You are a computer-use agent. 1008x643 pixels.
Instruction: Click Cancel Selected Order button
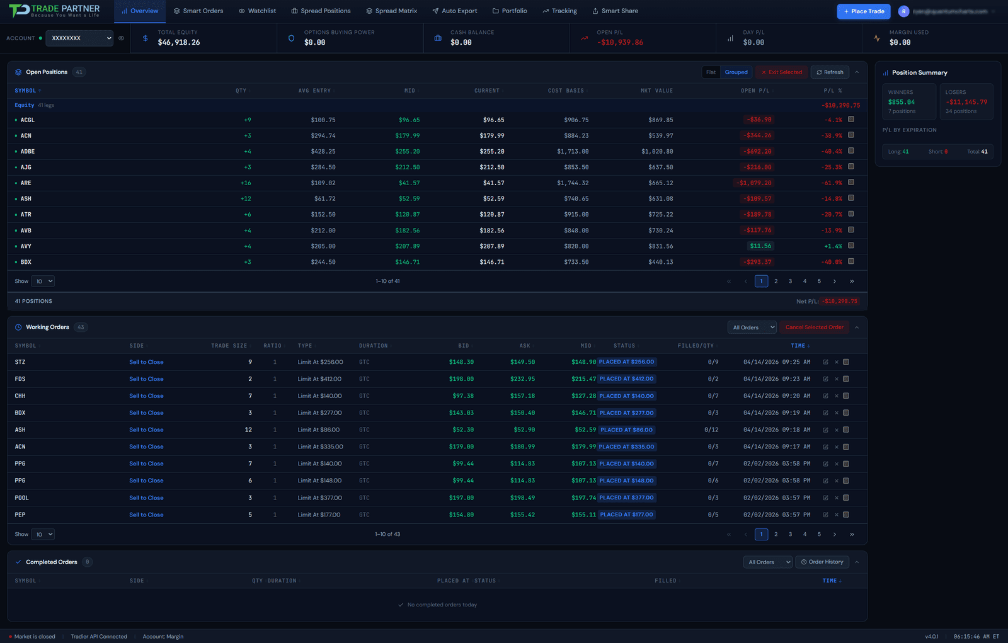click(814, 327)
